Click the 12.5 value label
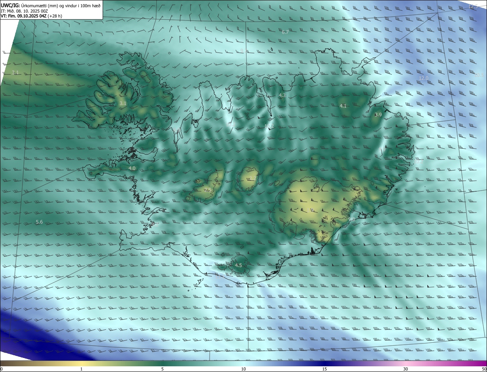487x372 pixels. pyautogui.click(x=473, y=6)
